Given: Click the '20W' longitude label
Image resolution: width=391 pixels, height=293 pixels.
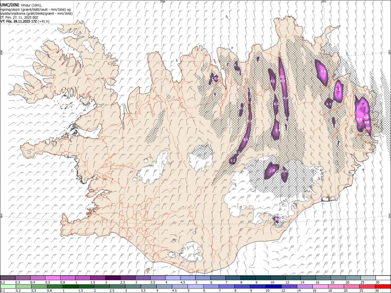Looking at the screenshot, I should click(x=163, y=2).
